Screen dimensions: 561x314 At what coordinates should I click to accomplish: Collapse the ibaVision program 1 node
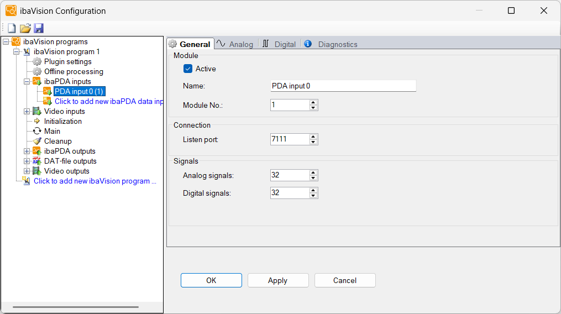(x=17, y=52)
